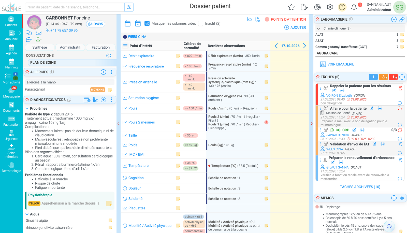
Task: Open Urgences in the sidebar
Action: coord(11,135)
